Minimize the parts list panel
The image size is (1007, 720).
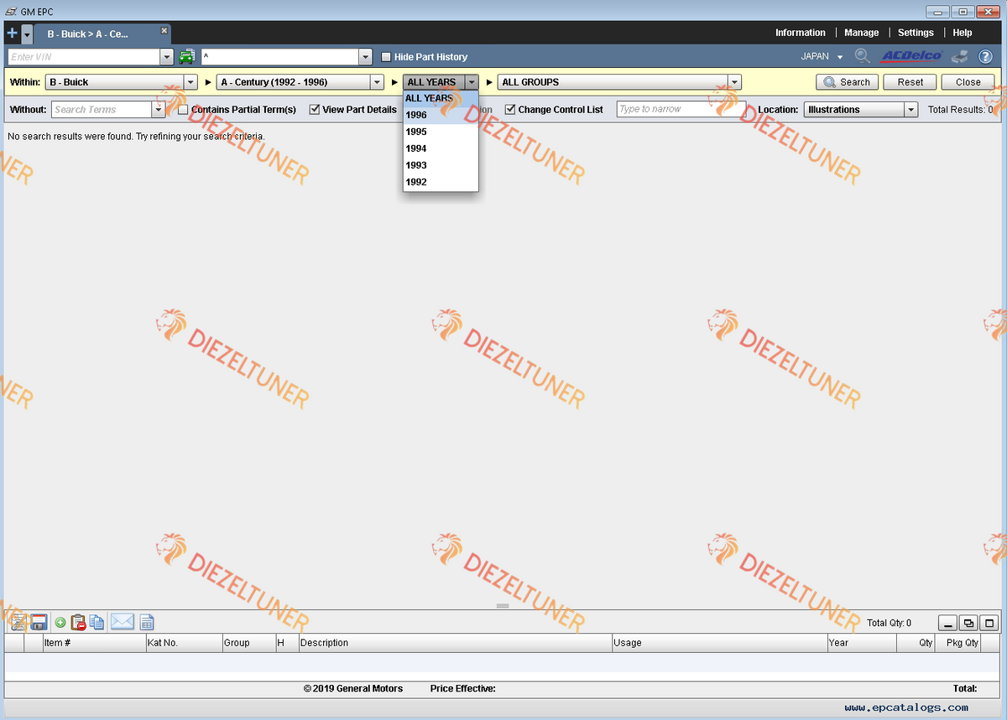coord(948,623)
